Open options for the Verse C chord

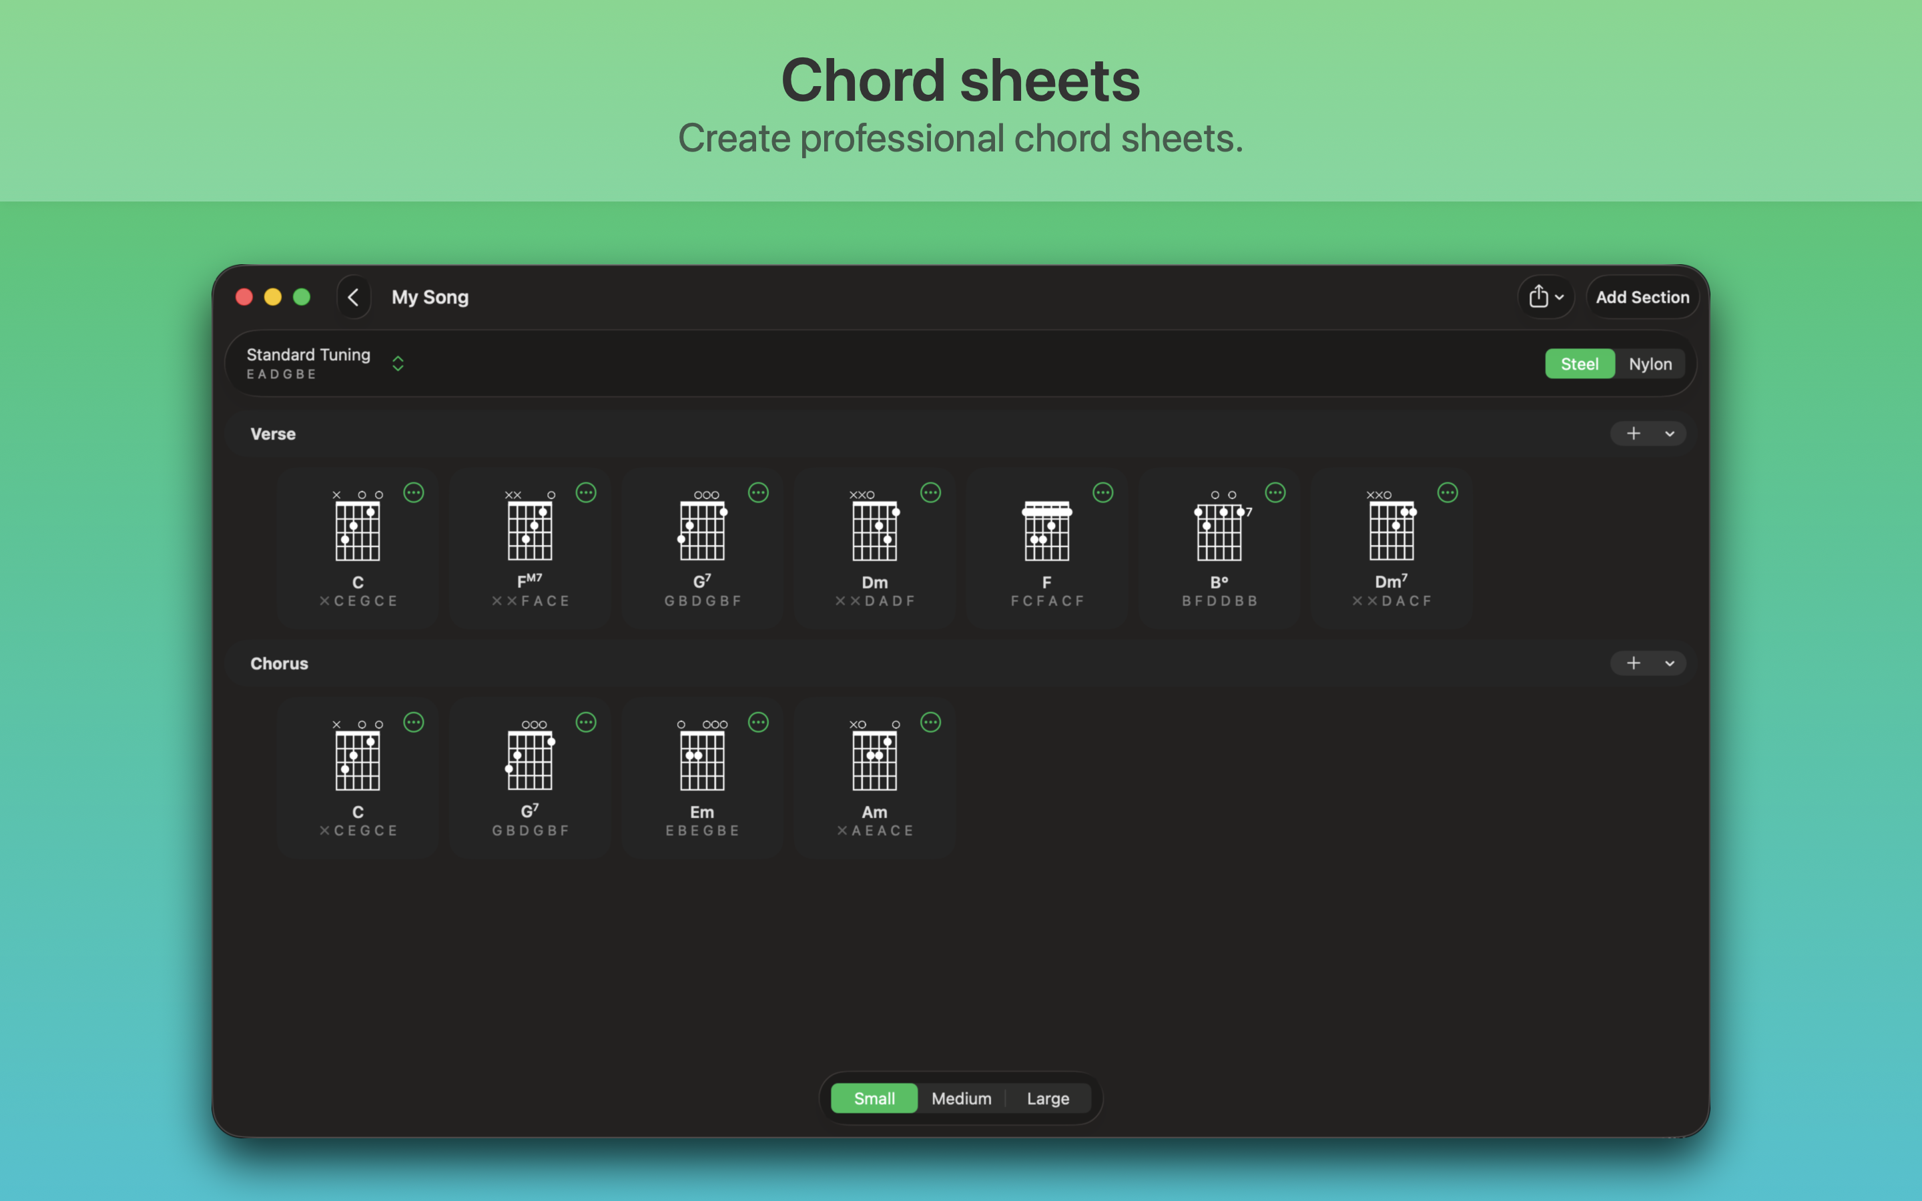(414, 492)
